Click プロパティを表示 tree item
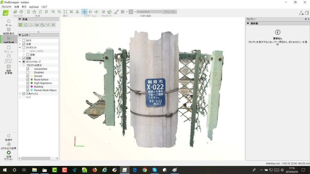The image size is (310, 174). pyautogui.click(x=34, y=65)
